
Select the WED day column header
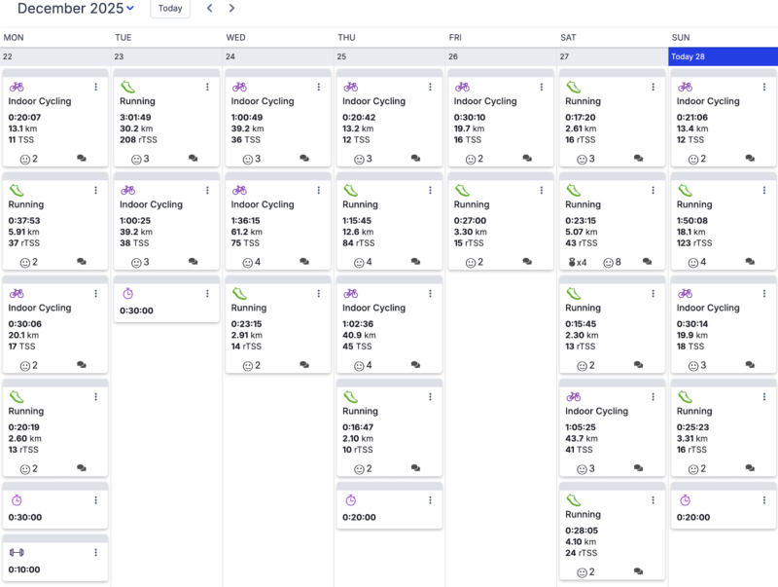pyautogui.click(x=236, y=37)
